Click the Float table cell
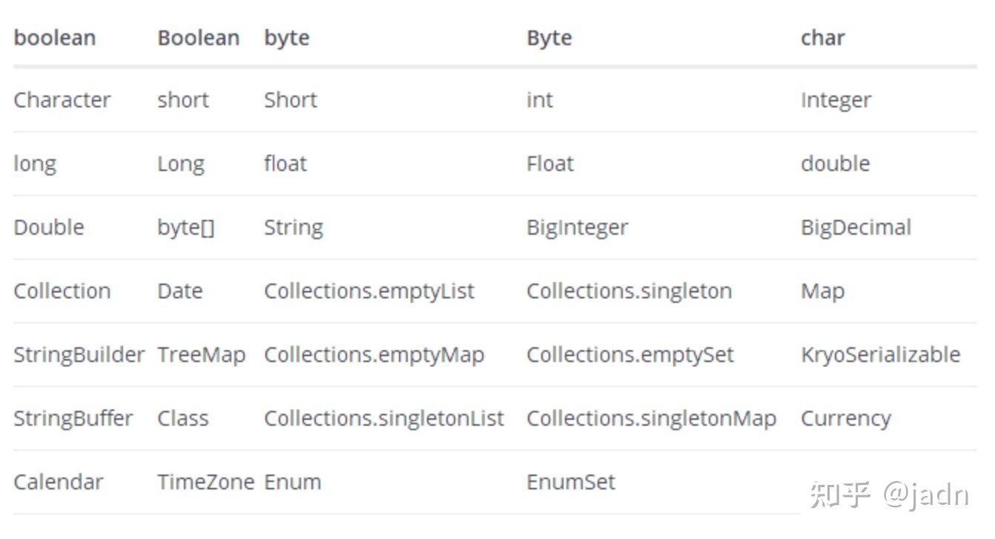995x539 pixels. coord(549,164)
